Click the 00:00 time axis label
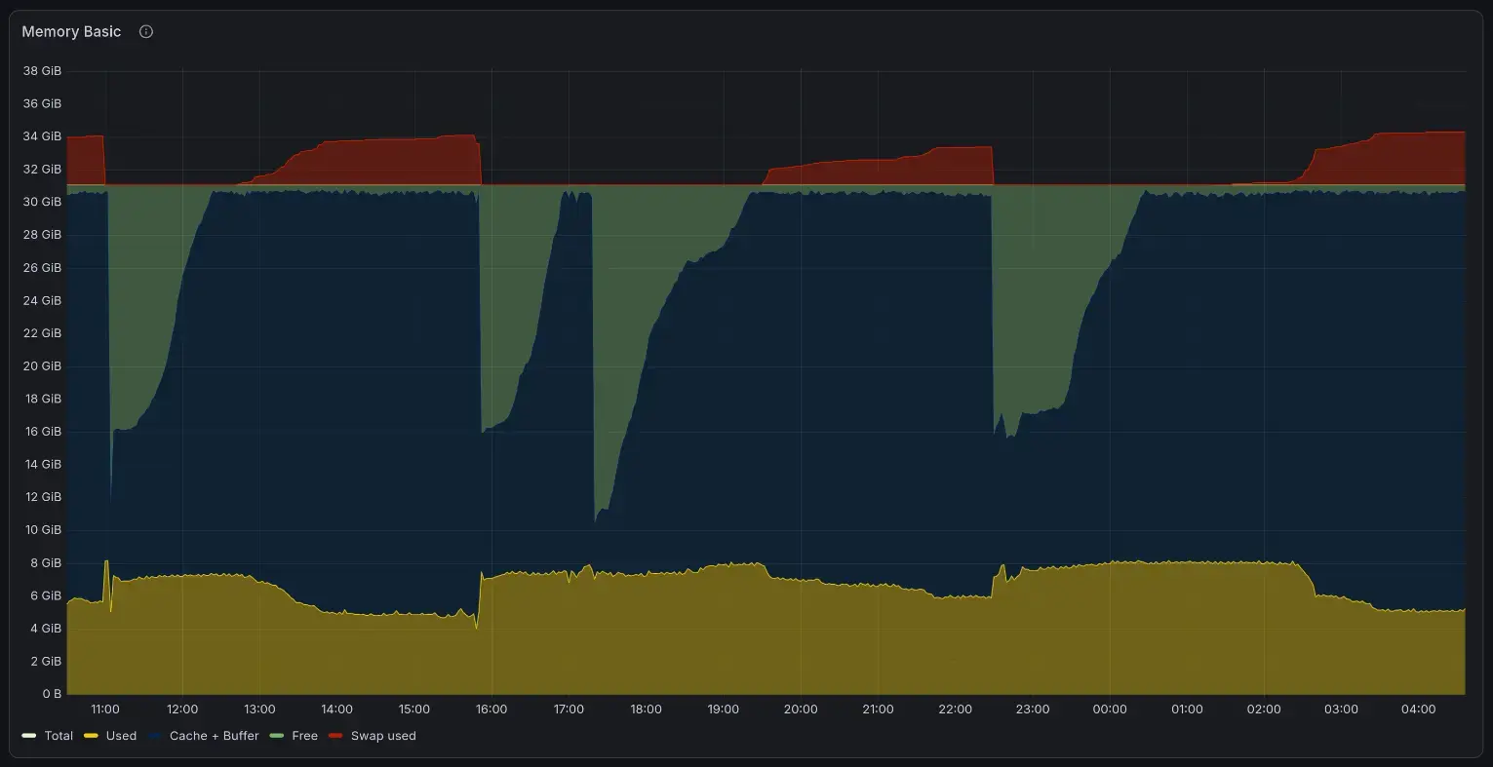1493x767 pixels. click(1110, 709)
